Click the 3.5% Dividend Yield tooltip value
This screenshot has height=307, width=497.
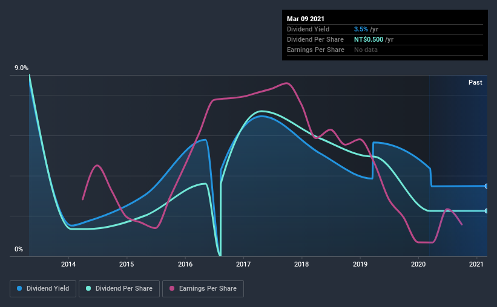click(361, 29)
